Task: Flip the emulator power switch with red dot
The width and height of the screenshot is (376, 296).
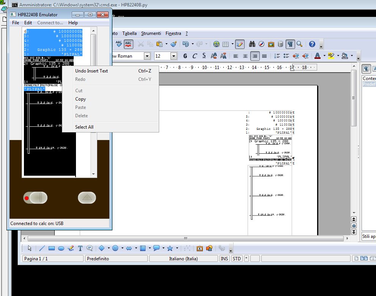Action: (35, 198)
